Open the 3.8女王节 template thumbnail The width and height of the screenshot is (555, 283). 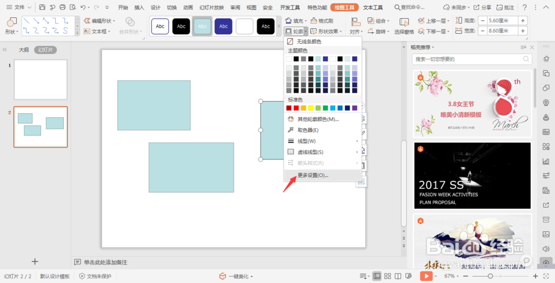(472, 104)
